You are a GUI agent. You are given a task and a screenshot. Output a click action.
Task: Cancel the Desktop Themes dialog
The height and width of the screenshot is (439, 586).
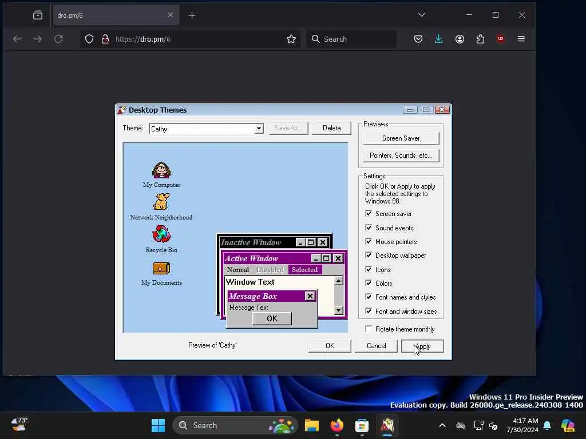376,346
